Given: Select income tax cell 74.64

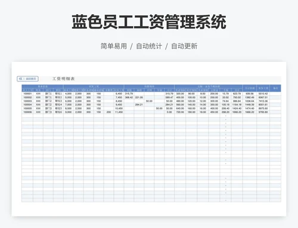Looking at the screenshot, I should 225,101.
